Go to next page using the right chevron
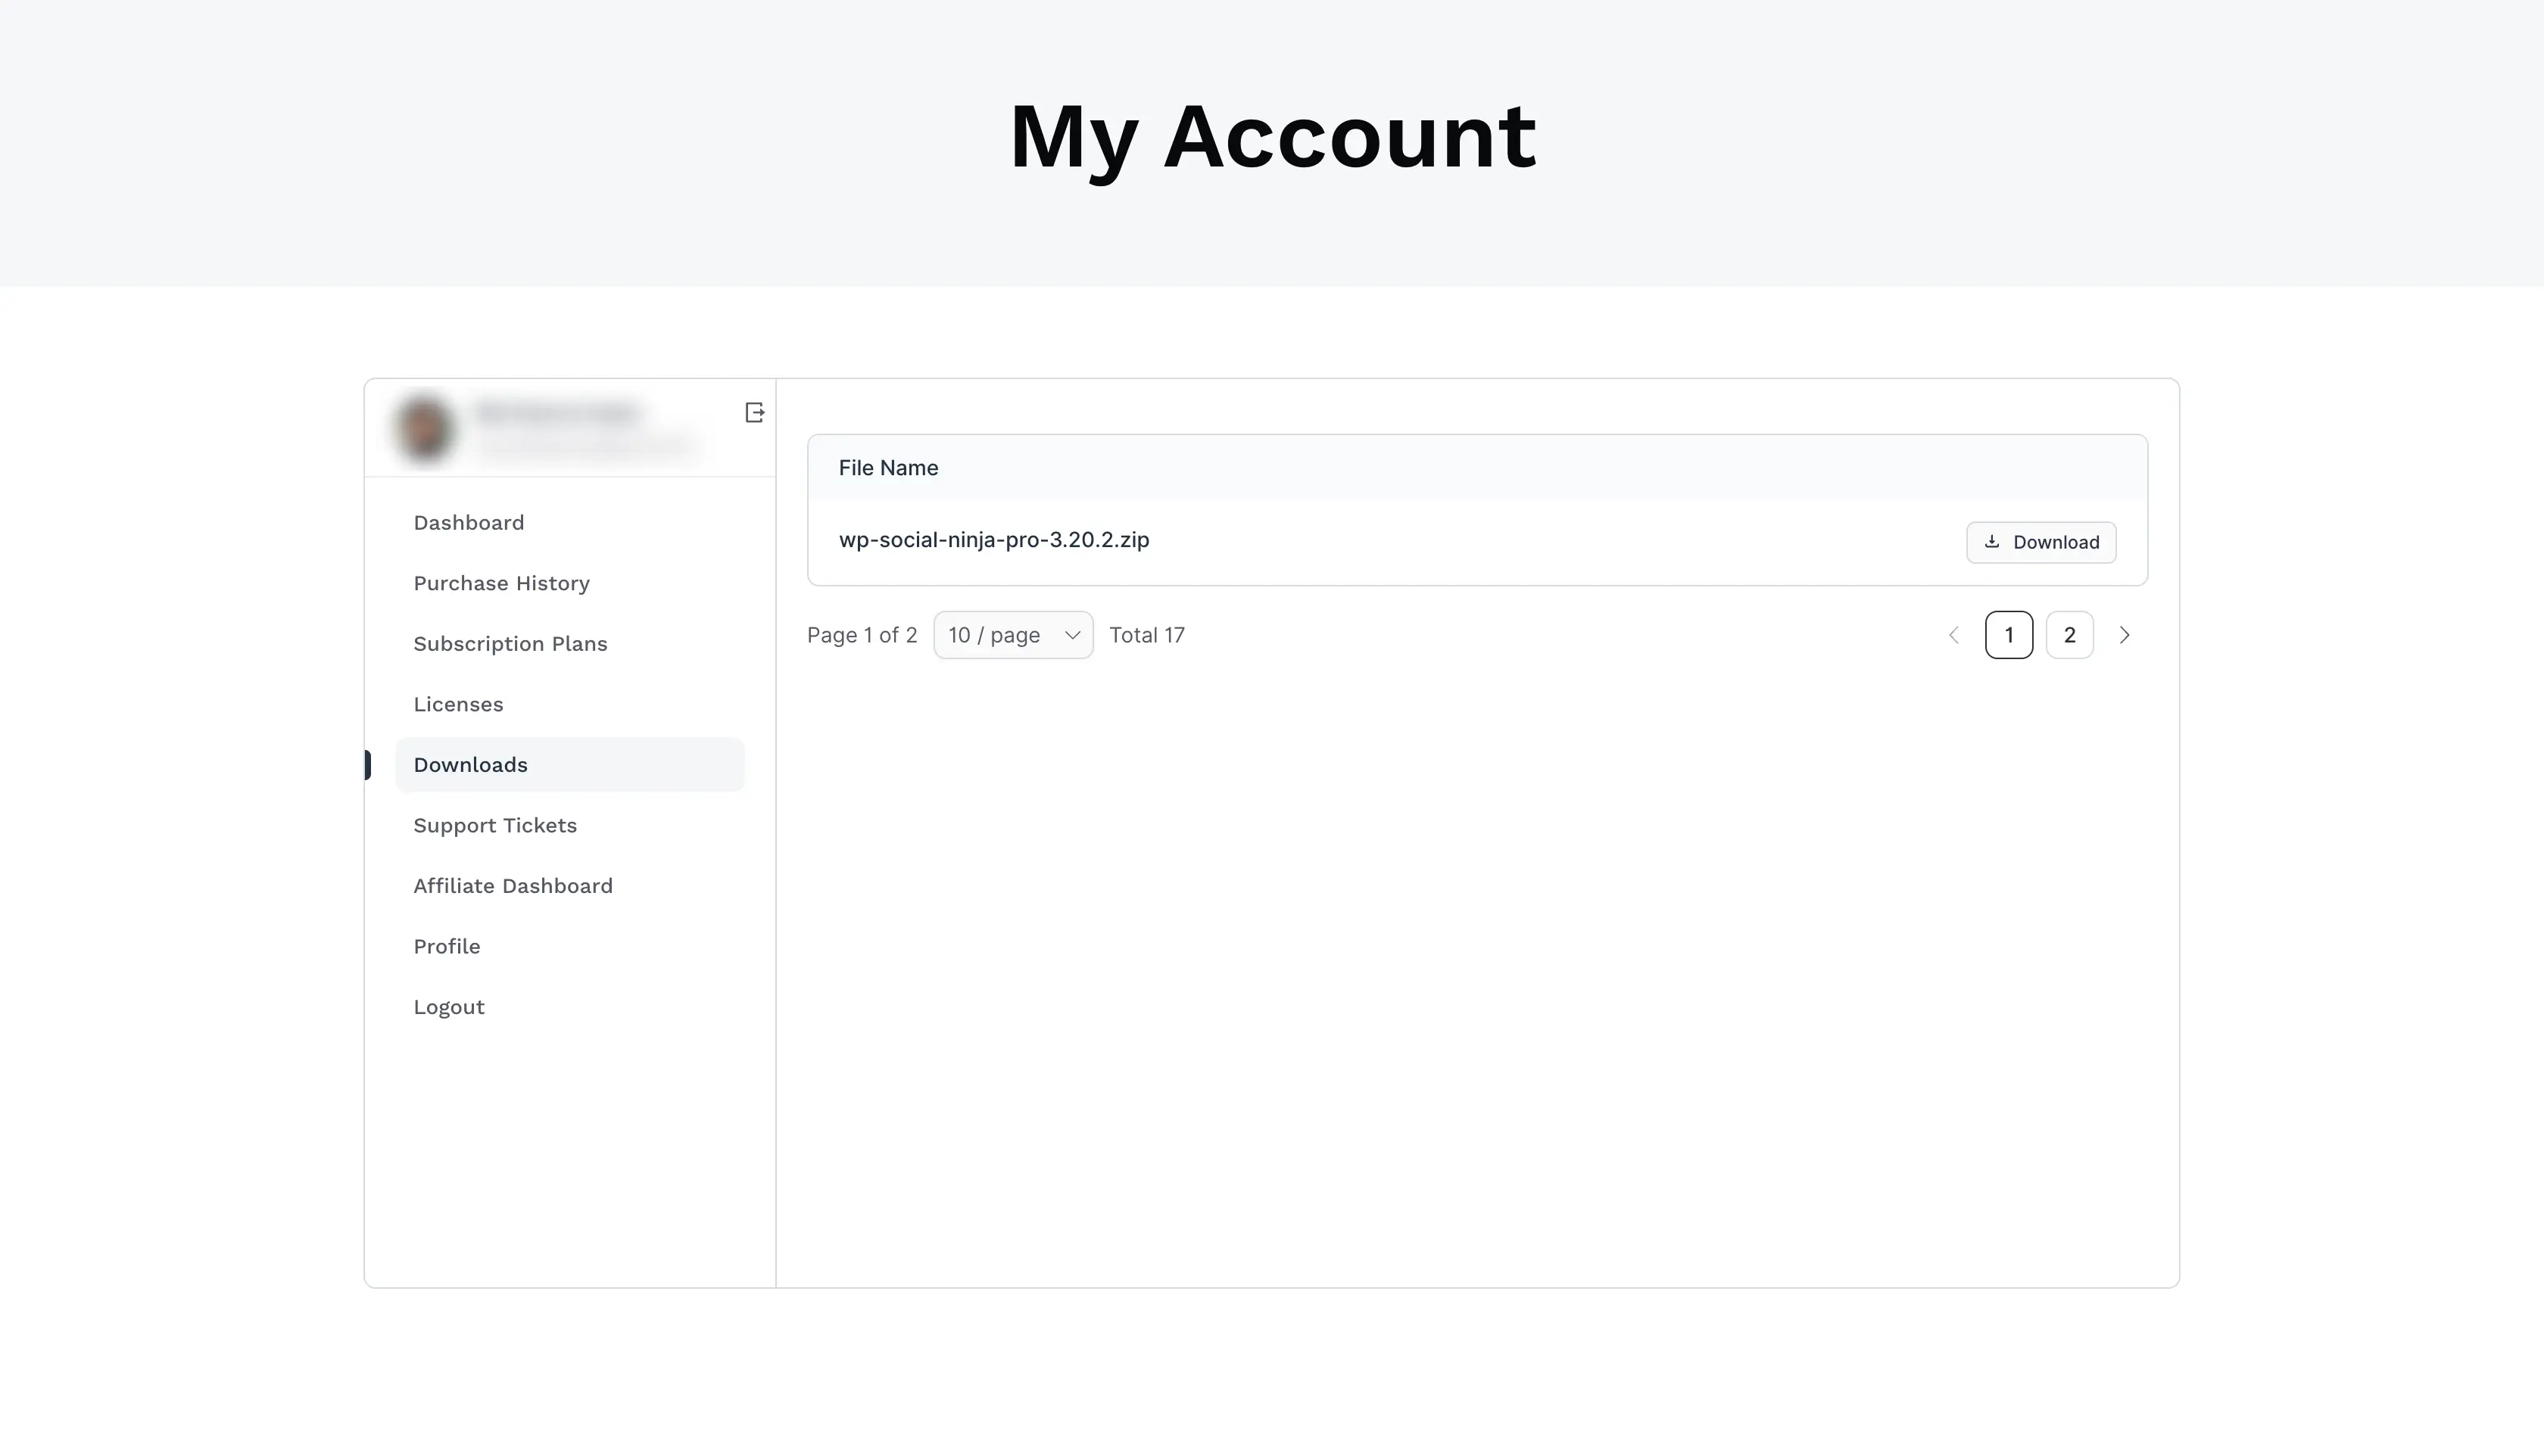This screenshot has height=1456, width=2544. click(x=2125, y=635)
